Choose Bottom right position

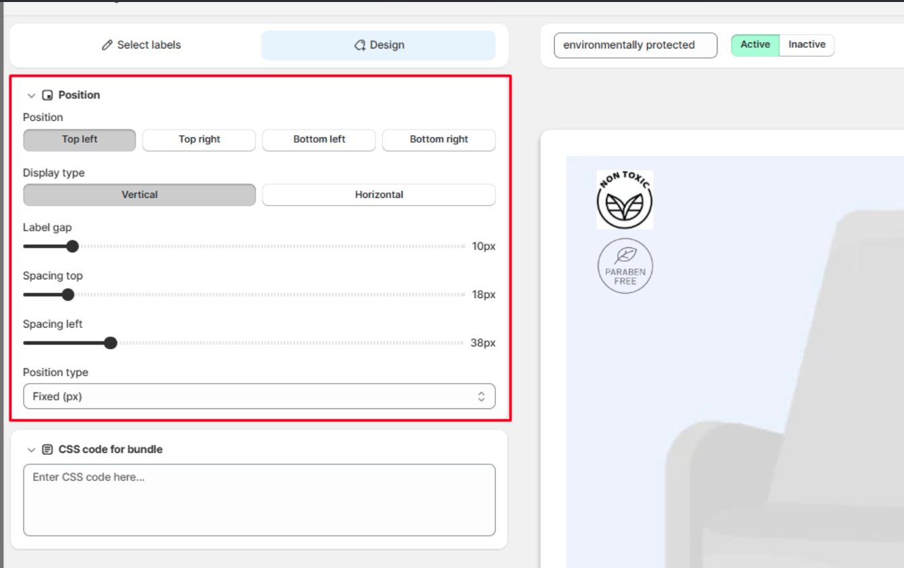438,140
